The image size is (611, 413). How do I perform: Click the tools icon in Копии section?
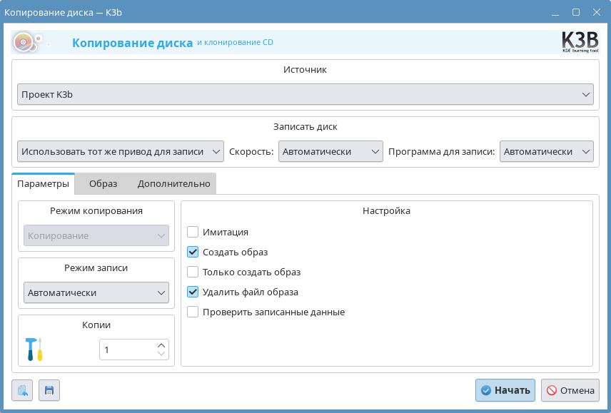pyautogui.click(x=34, y=350)
